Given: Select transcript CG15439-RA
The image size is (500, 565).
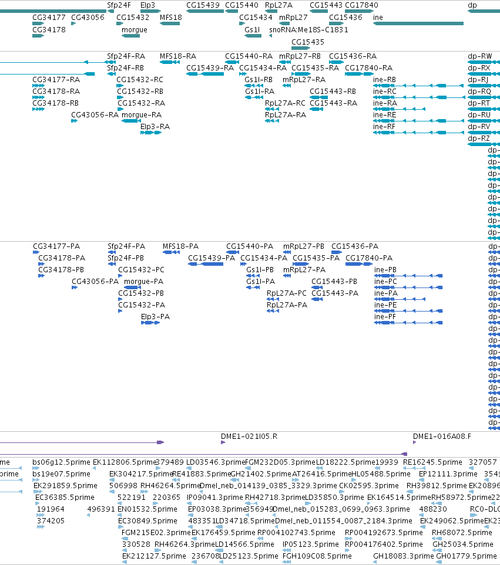Looking at the screenshot, I should click(210, 68).
